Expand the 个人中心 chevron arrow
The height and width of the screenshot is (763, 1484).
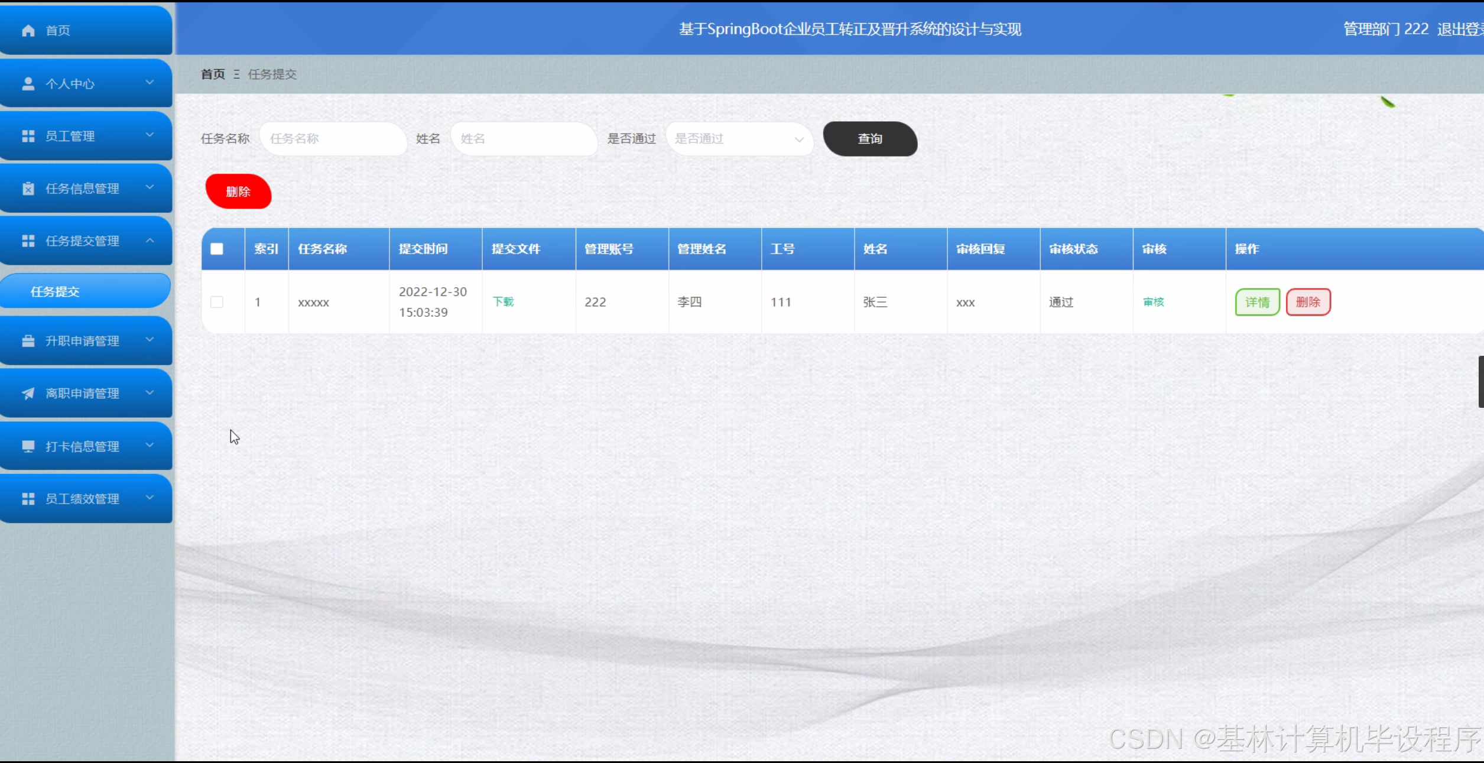(150, 83)
